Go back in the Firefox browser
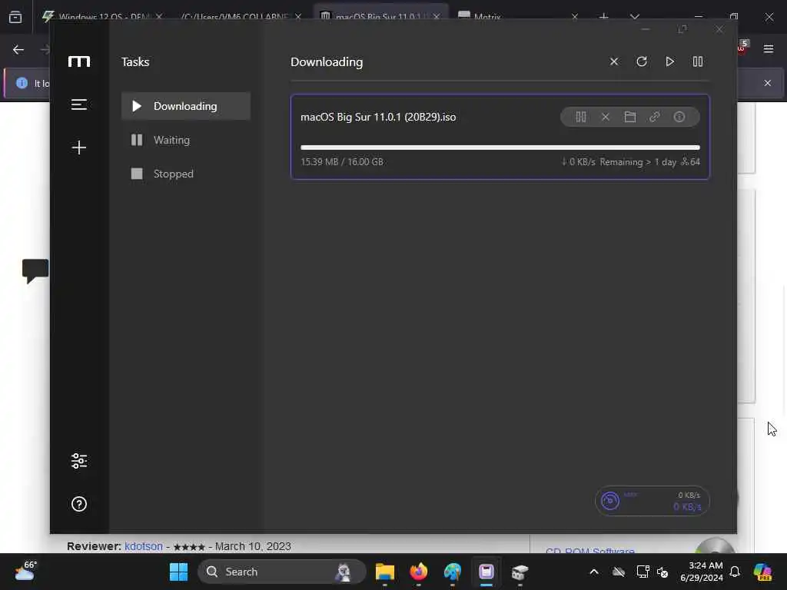 18,49
